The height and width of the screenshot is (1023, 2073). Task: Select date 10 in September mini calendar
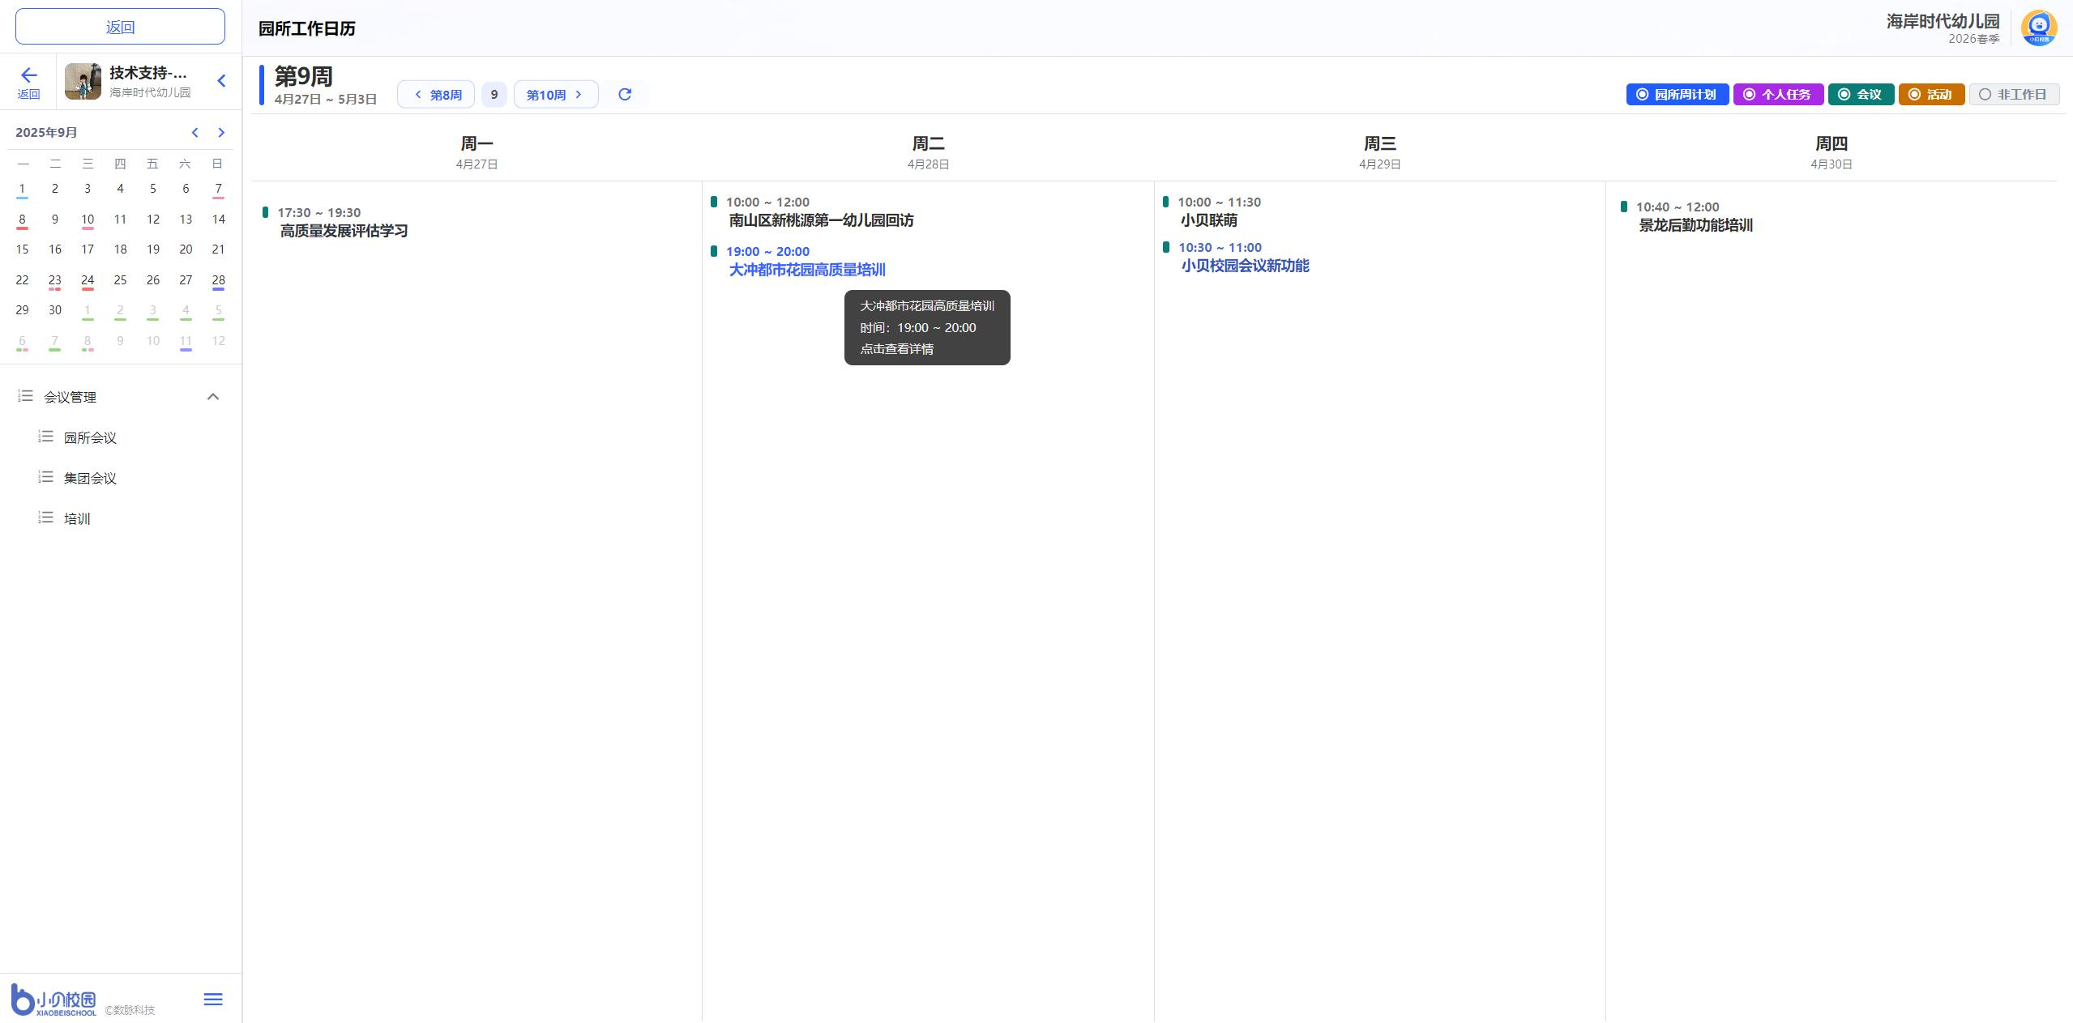pos(88,220)
